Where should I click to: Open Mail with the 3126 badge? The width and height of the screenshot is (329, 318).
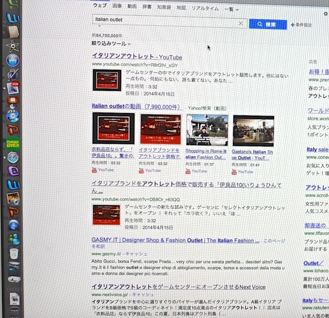[x=13, y=88]
